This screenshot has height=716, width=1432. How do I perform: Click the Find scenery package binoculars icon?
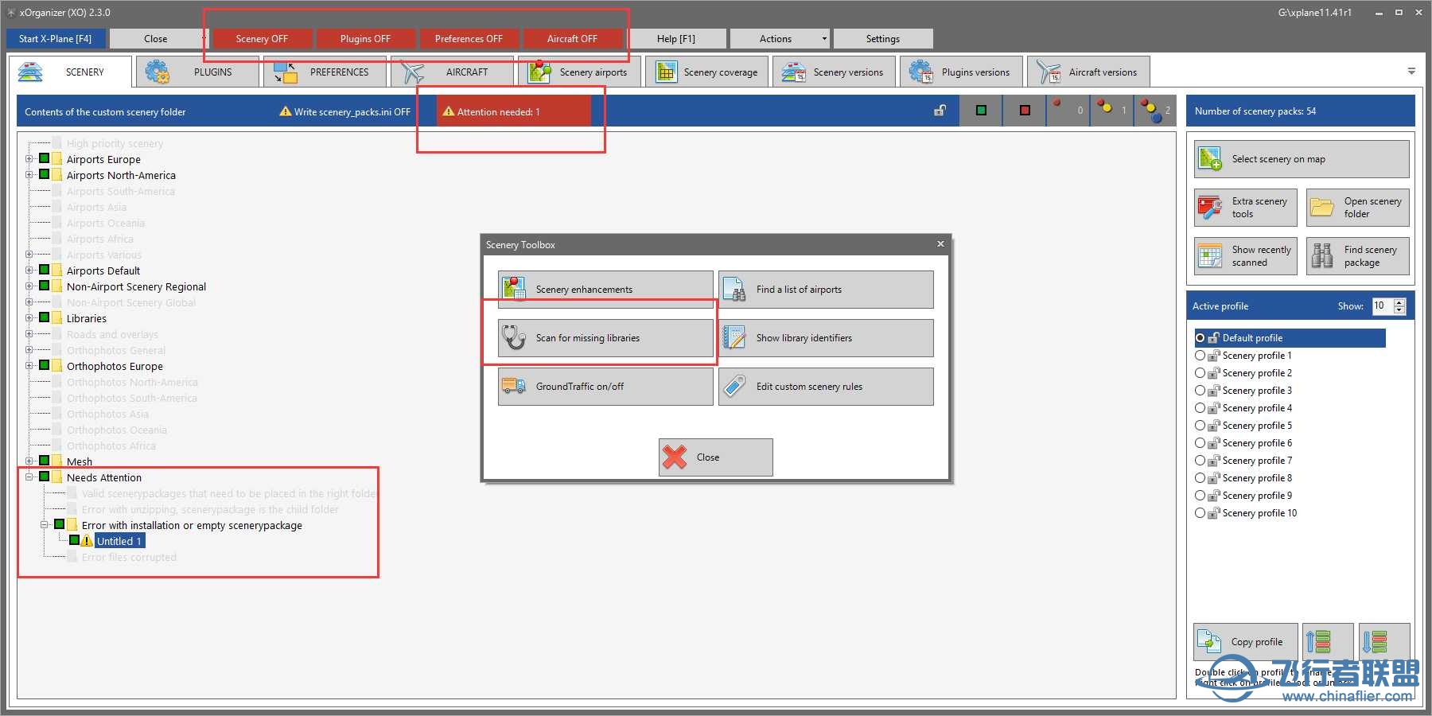pos(1322,256)
